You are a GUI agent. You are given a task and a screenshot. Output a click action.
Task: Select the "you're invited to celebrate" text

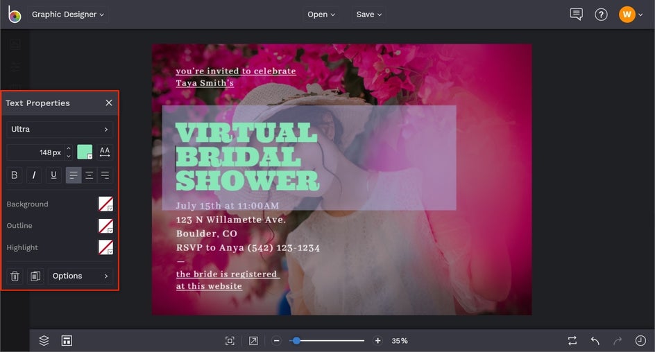click(236, 71)
